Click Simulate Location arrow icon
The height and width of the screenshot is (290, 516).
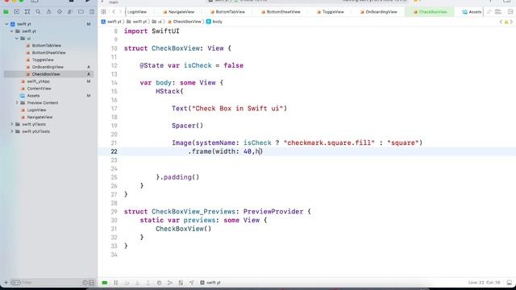pos(192,283)
